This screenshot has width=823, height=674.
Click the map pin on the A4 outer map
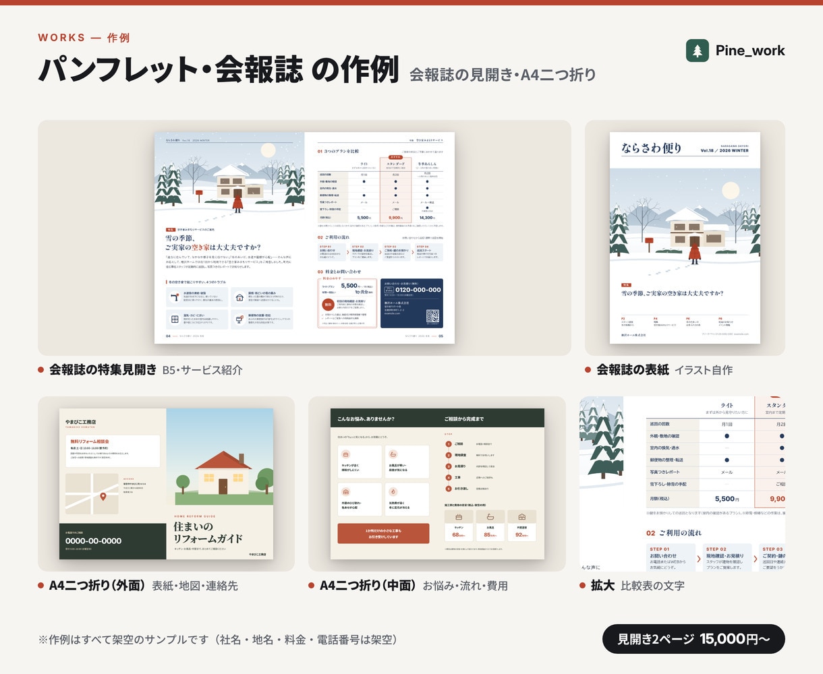[103, 497]
